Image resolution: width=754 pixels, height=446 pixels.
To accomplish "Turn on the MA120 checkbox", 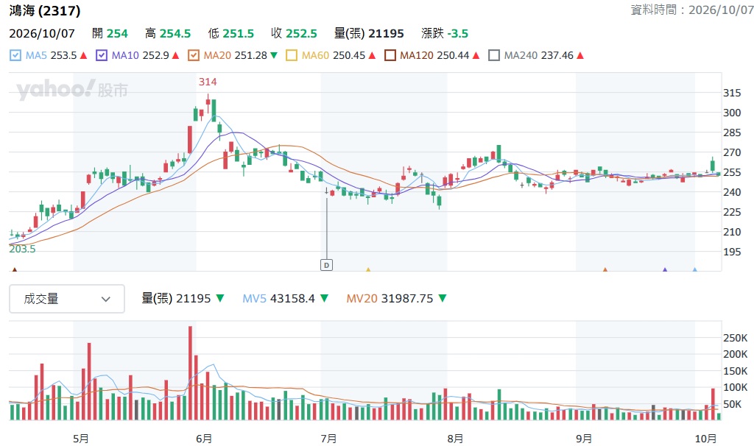I will [x=390, y=55].
